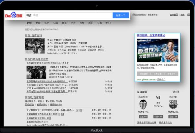Switch to the 图片 tab

73,23
